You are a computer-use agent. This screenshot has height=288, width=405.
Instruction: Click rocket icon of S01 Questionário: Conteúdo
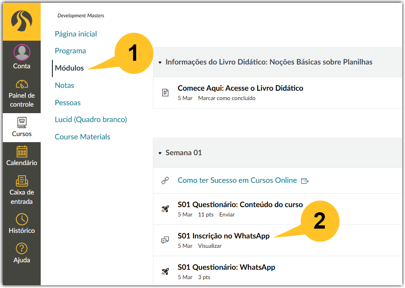click(165, 209)
